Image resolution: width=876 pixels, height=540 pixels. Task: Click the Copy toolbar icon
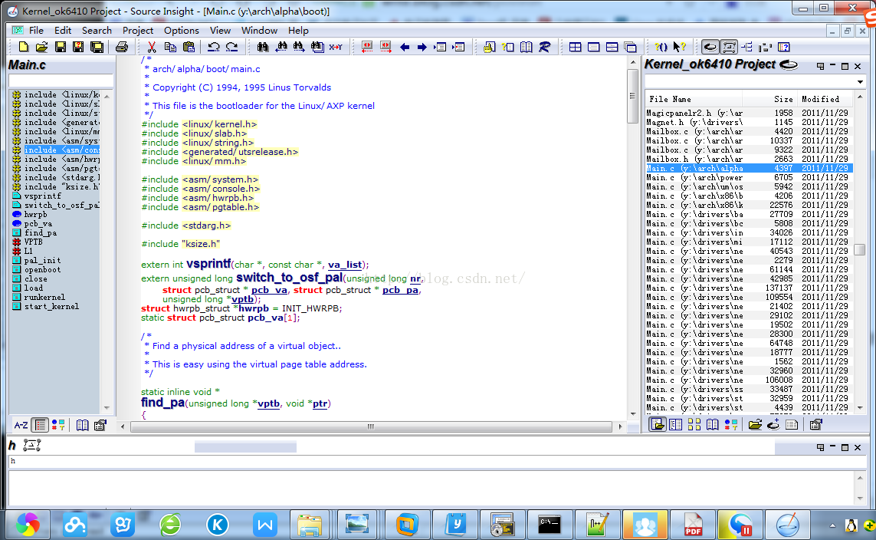point(170,47)
